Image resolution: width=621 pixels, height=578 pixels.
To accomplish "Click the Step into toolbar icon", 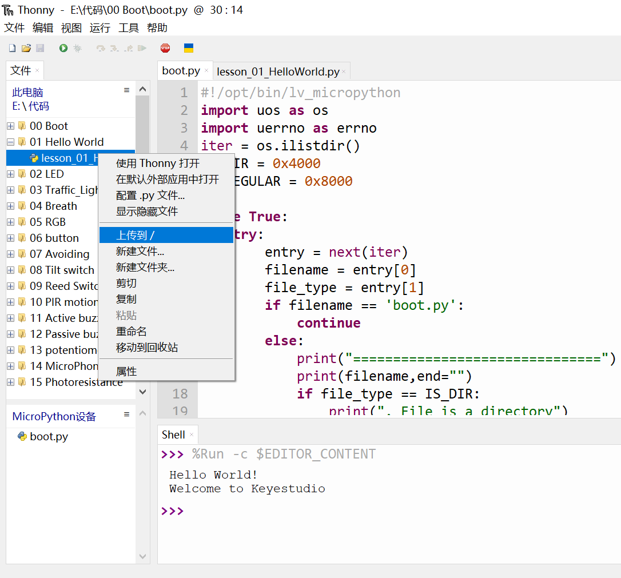I will [114, 48].
